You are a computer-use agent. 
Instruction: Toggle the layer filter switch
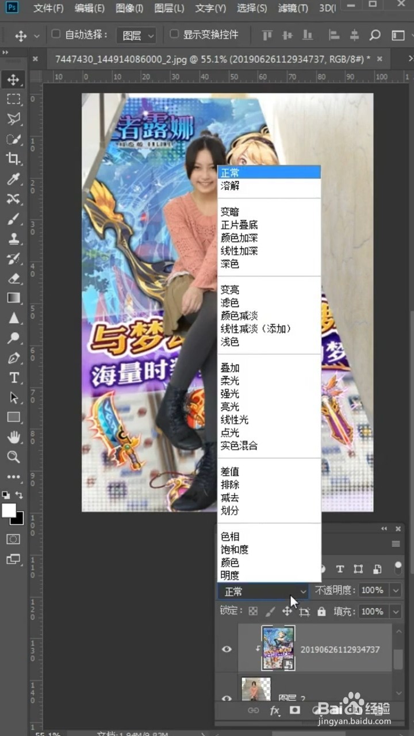(x=398, y=568)
